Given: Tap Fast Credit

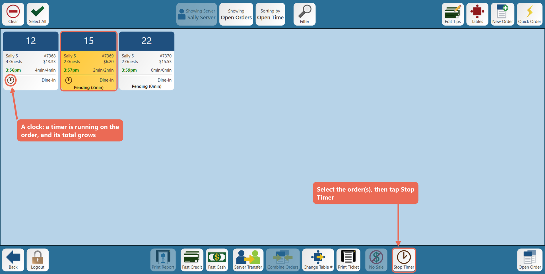Looking at the screenshot, I should (192, 260).
